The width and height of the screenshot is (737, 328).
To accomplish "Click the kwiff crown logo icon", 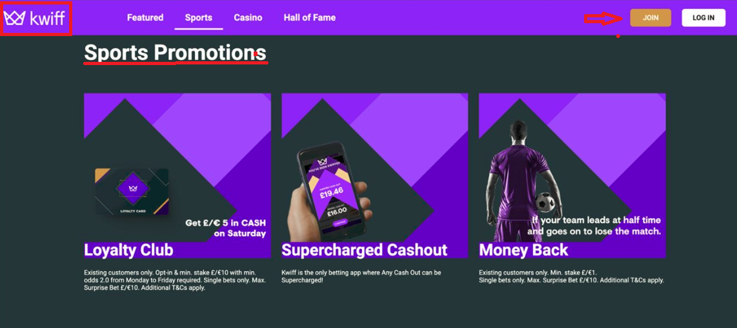I will [14, 18].
